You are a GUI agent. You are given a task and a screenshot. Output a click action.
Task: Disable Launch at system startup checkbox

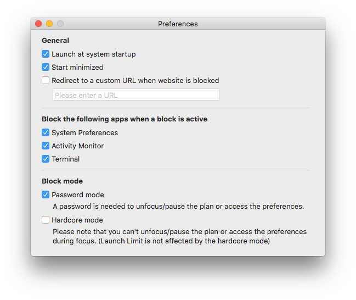tap(46, 54)
